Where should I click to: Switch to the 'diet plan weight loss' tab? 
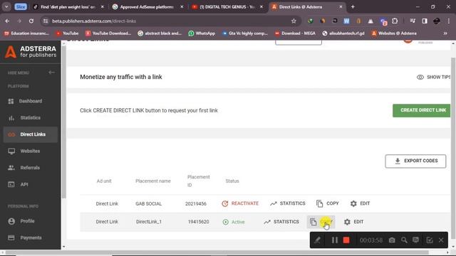(68, 6)
